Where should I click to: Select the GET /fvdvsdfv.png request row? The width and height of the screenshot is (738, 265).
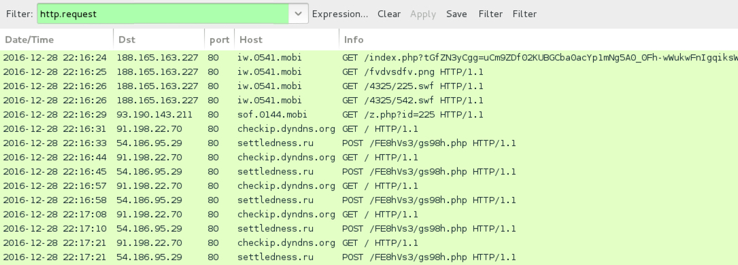pos(369,72)
